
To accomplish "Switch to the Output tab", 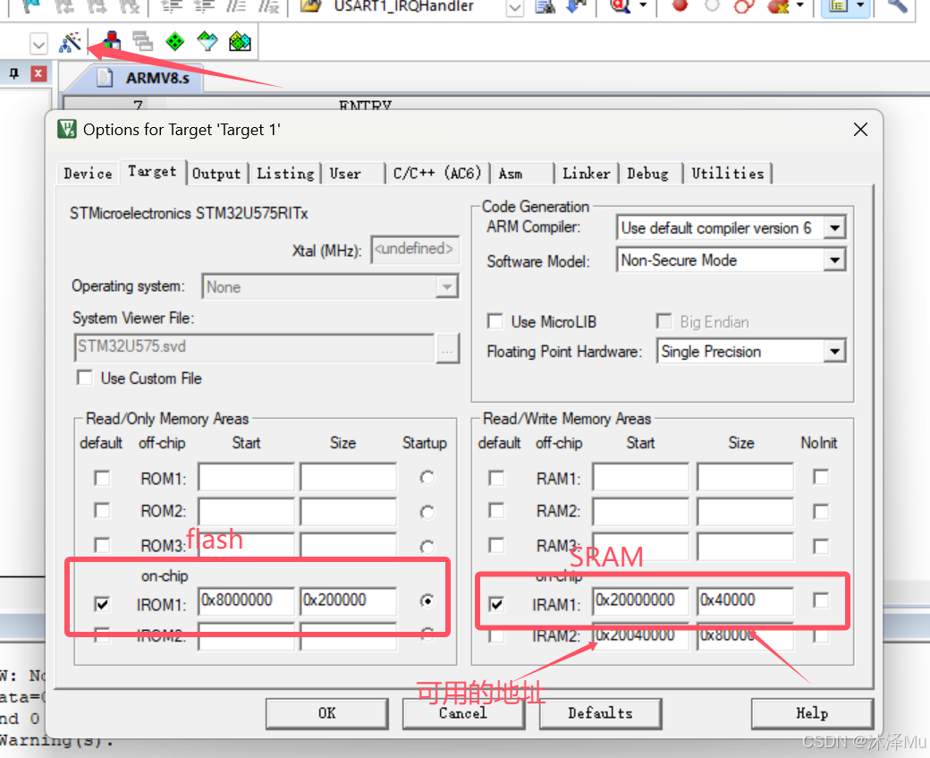I will 216,174.
